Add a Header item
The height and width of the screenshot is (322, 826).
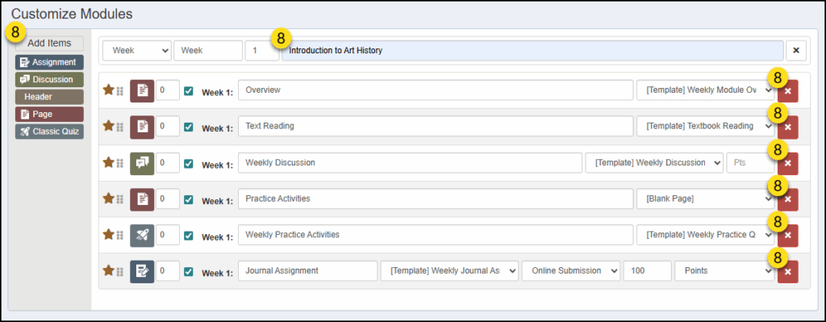coord(49,97)
